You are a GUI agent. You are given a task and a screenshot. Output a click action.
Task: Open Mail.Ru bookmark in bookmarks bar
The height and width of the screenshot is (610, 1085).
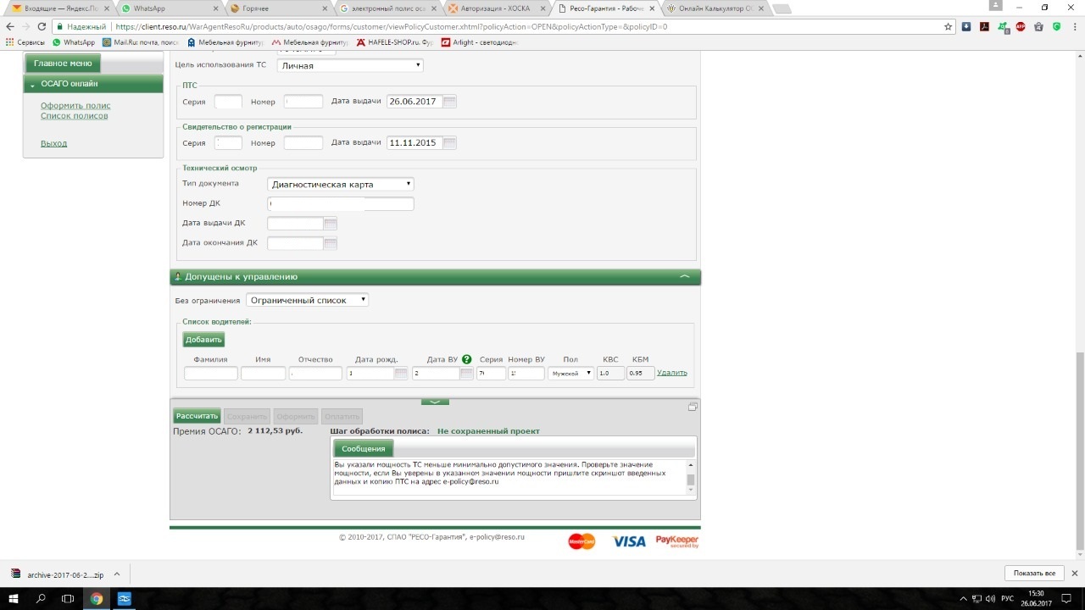coord(141,42)
